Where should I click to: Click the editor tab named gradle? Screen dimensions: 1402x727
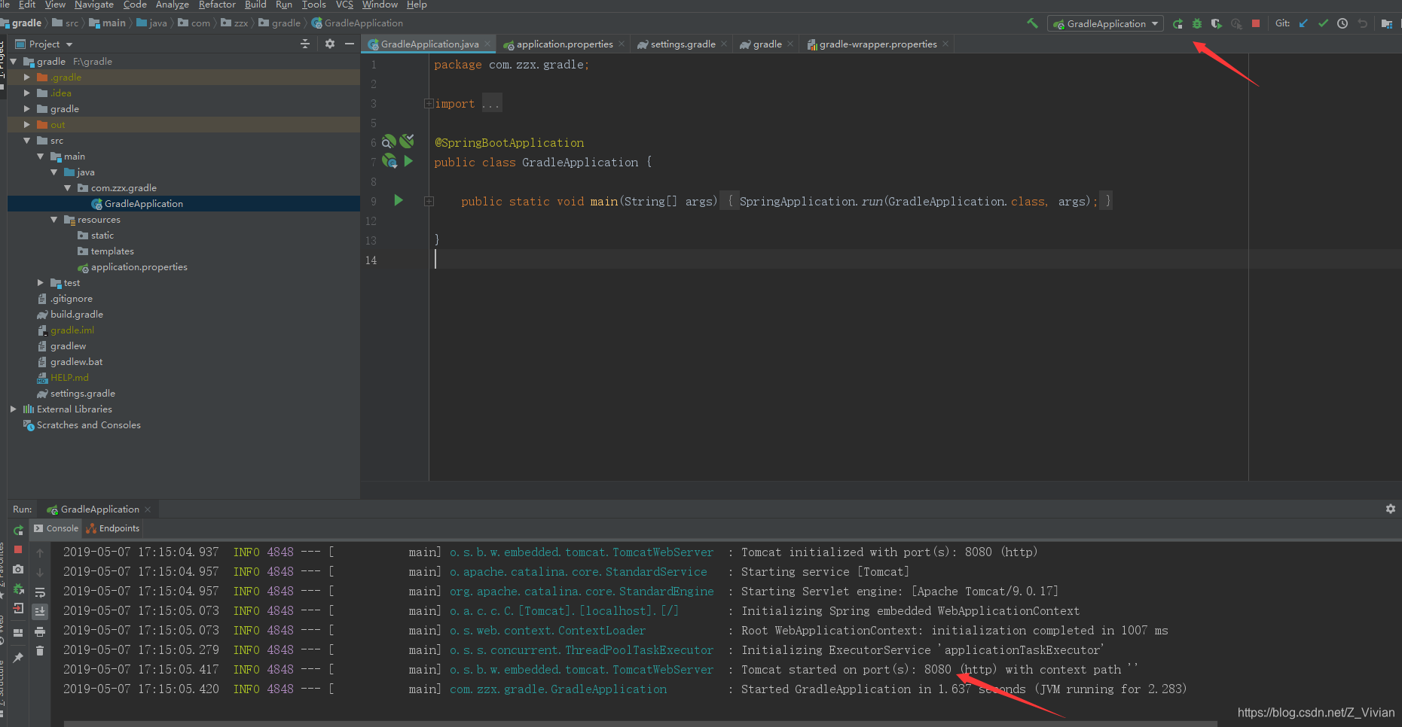click(x=767, y=44)
